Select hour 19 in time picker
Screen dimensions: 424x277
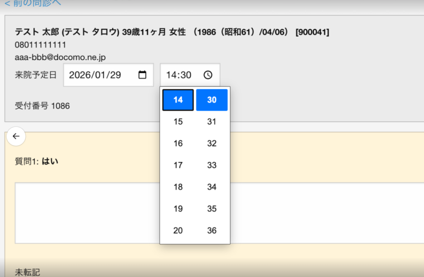coord(178,209)
